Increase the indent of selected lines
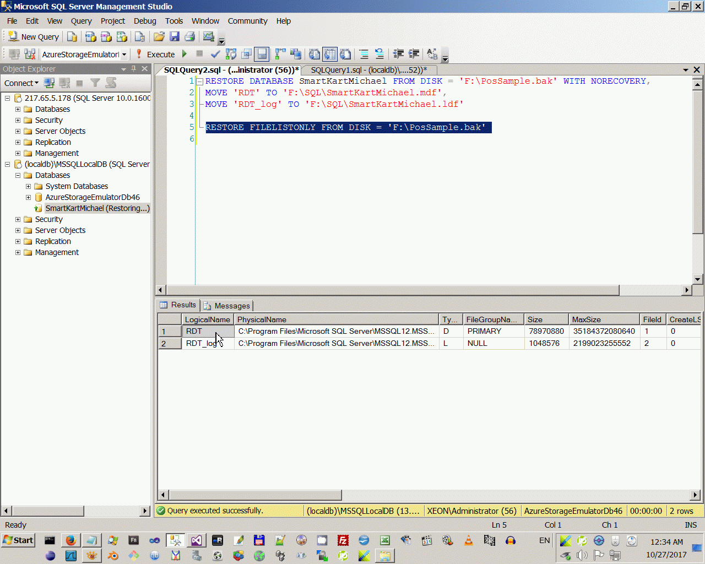Image resolution: width=705 pixels, height=564 pixels. (414, 54)
